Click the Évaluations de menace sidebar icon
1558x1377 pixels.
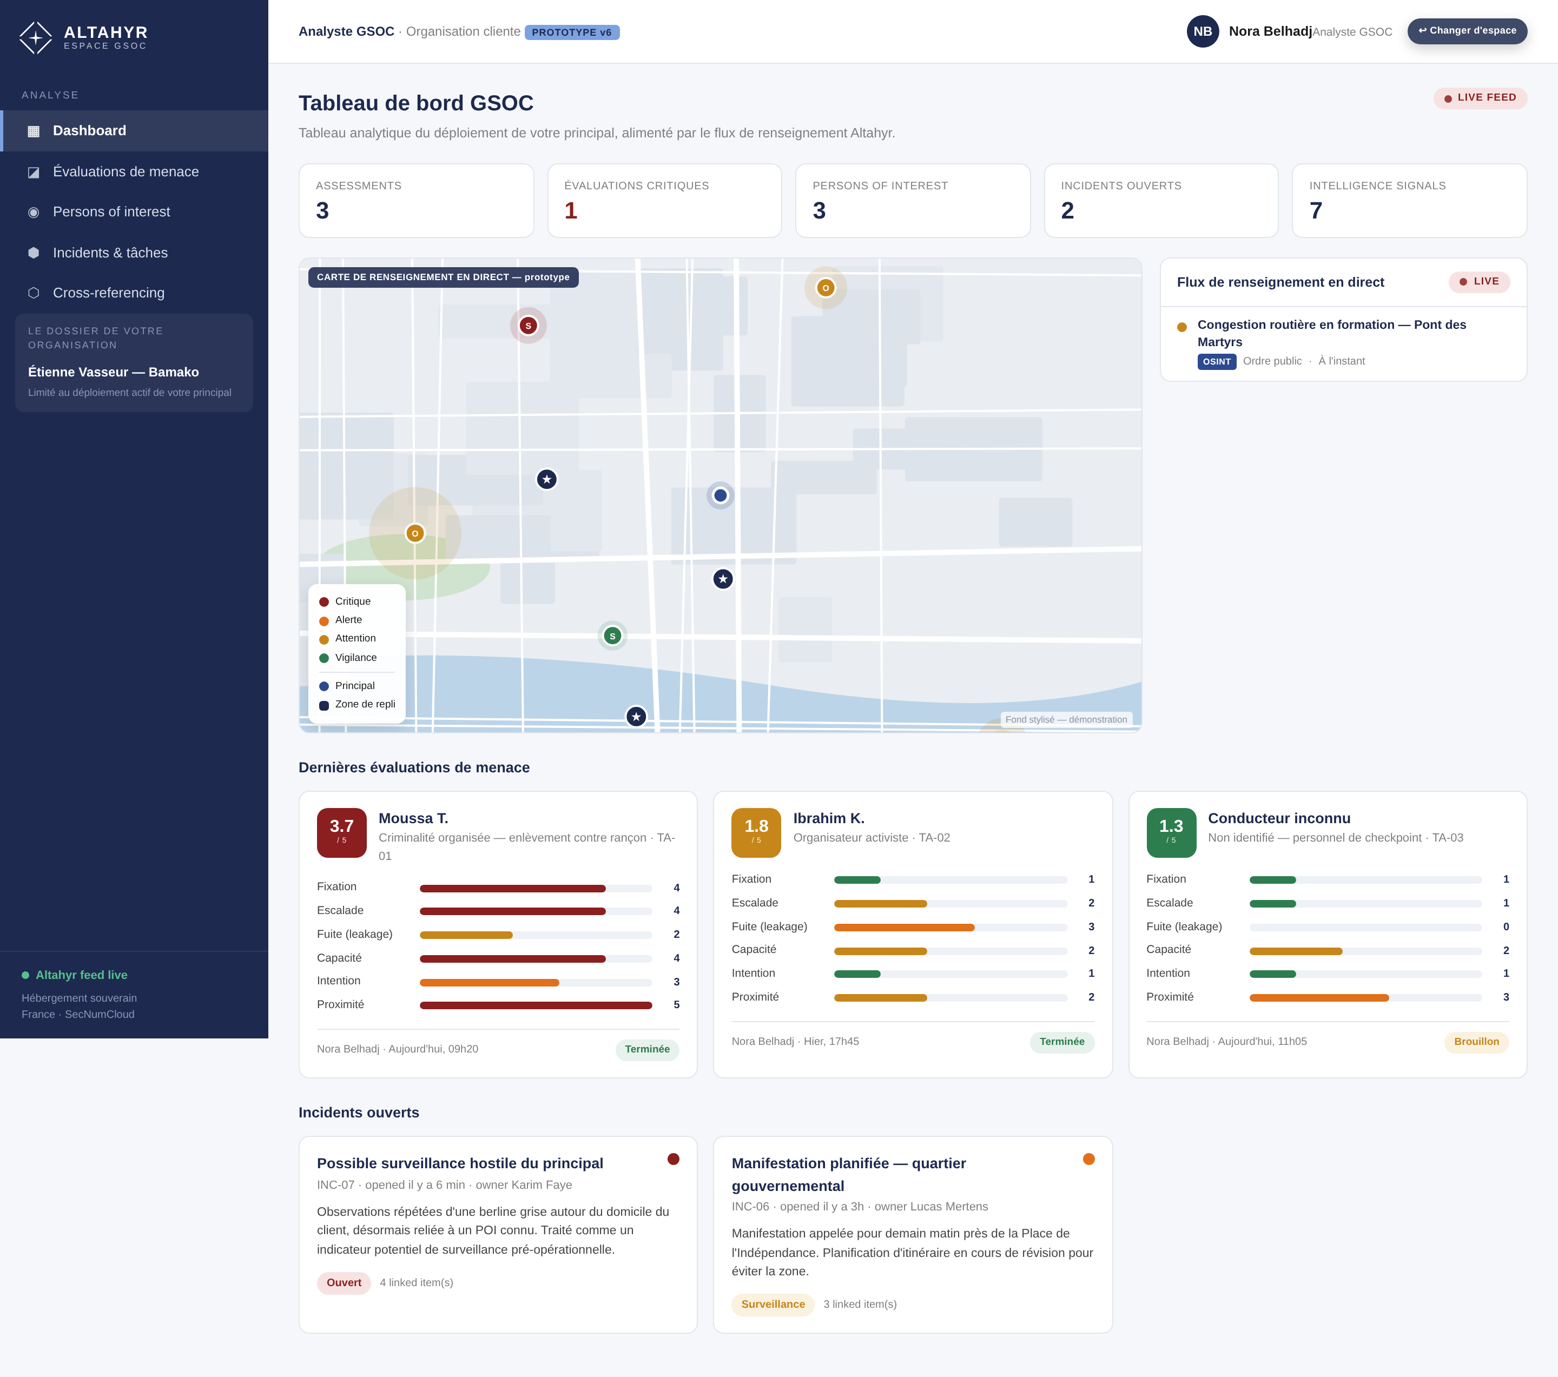[34, 172]
